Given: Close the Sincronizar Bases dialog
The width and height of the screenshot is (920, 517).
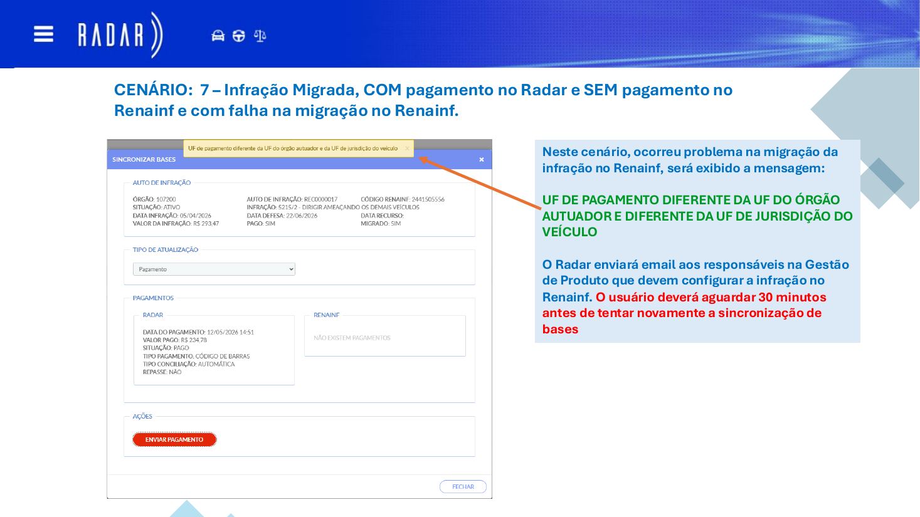Looking at the screenshot, I should click(482, 160).
